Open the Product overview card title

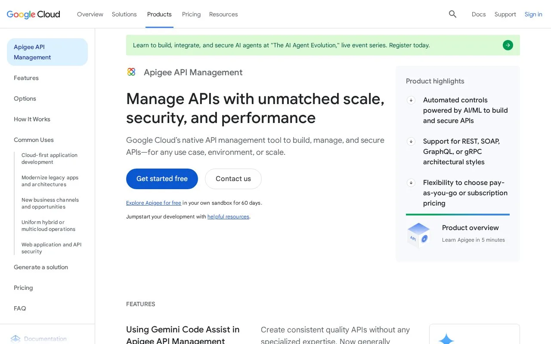click(x=471, y=228)
